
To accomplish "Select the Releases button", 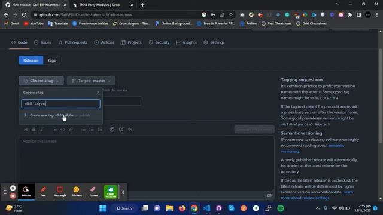I will (x=31, y=60).
